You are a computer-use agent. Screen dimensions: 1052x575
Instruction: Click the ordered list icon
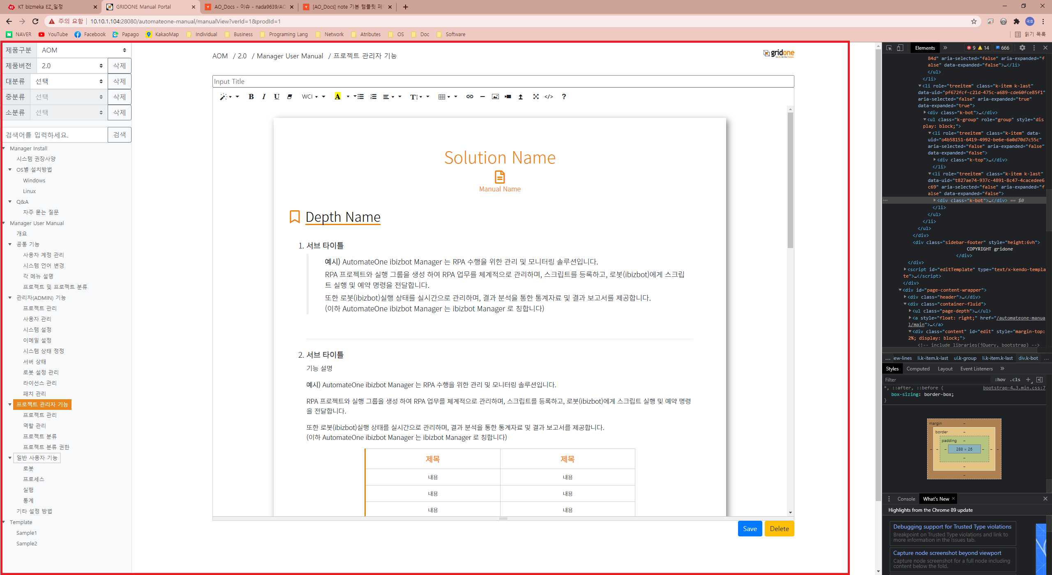373,97
